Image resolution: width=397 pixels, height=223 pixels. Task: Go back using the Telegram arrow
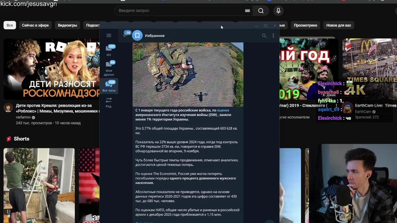[125, 36]
